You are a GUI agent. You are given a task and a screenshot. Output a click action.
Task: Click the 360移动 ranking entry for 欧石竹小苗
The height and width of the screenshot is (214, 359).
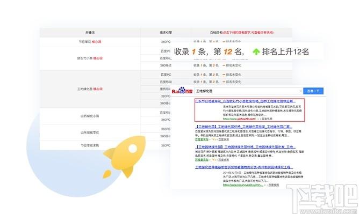coord(217,65)
